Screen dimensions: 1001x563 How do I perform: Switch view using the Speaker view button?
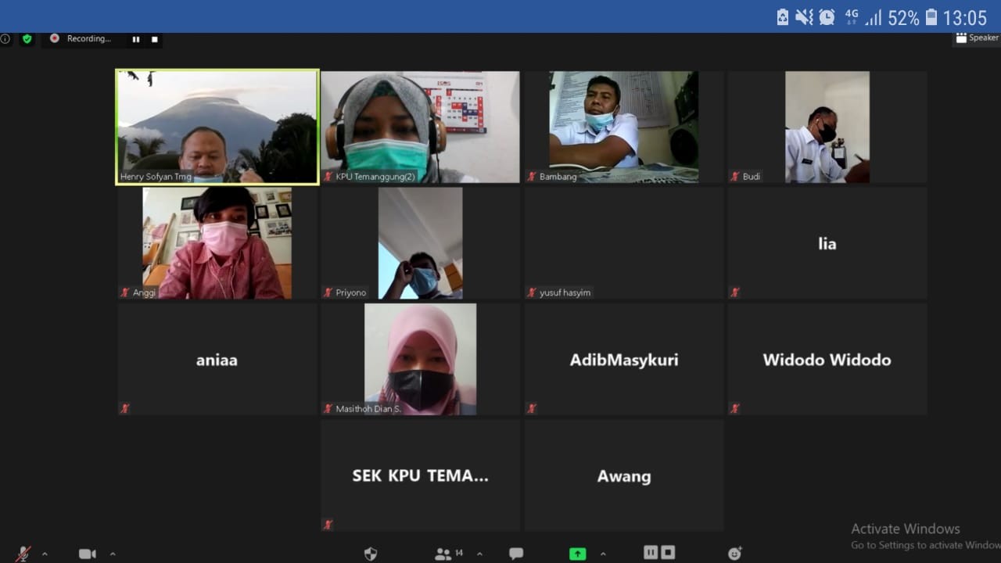977,38
